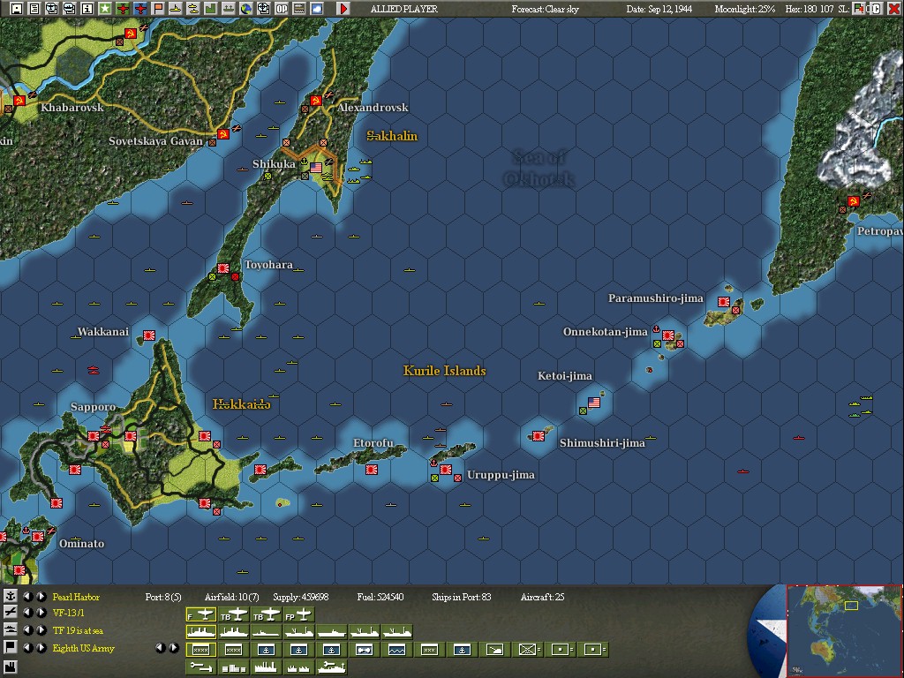Select Japanese base at Wakkanai

pyautogui.click(x=149, y=335)
